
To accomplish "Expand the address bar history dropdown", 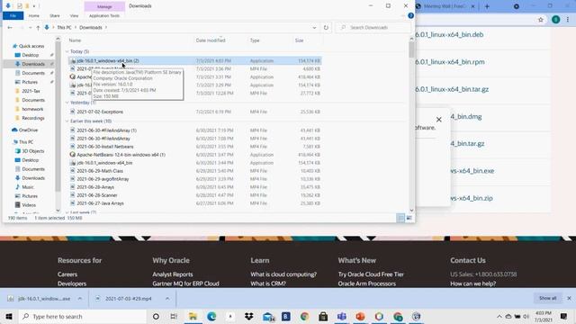I will (x=314, y=28).
